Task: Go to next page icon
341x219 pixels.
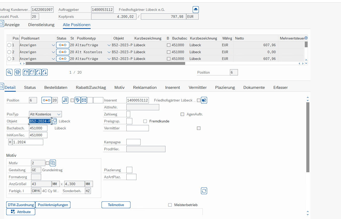Action: pos(38,72)
